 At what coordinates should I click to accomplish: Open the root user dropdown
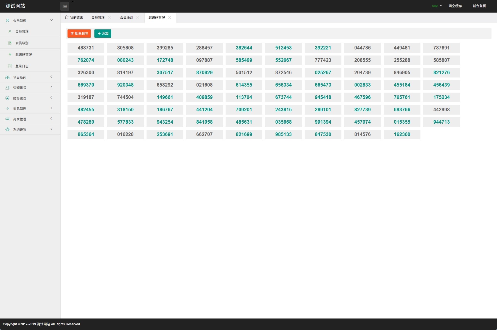click(x=437, y=6)
